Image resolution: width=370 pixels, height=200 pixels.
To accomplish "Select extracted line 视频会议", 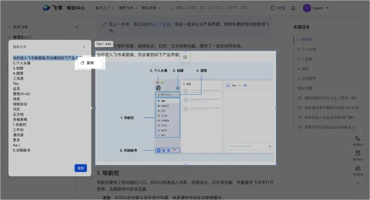I will [20, 104].
